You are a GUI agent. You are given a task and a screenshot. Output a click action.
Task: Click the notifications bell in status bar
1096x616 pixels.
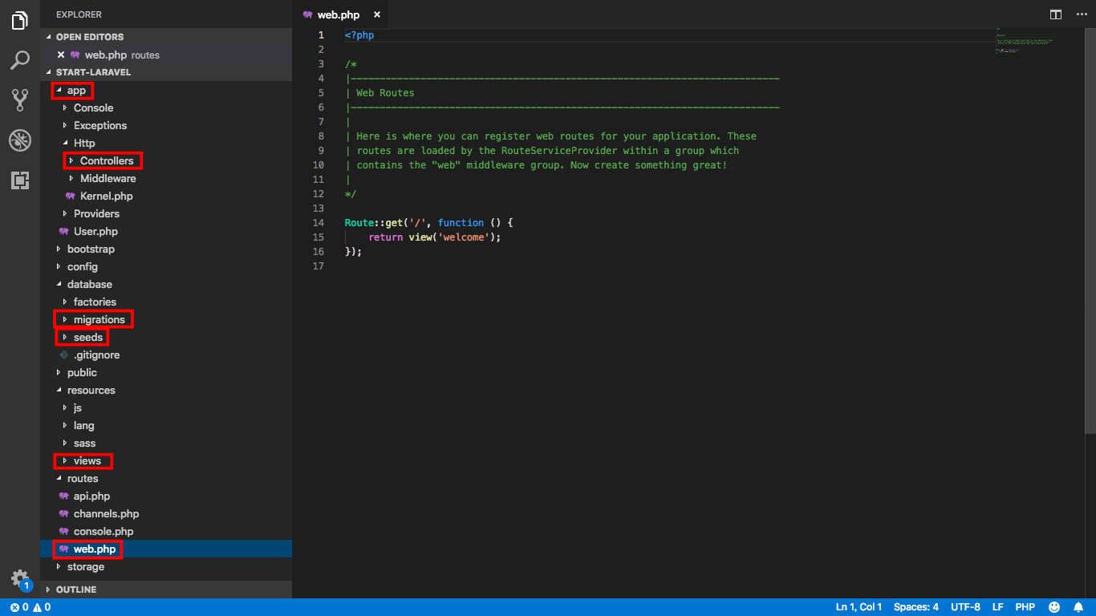pyautogui.click(x=1079, y=607)
